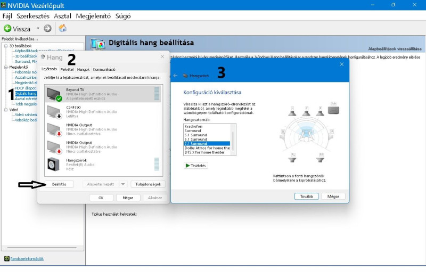Select DTS:X for home theater option
This screenshot has width=426, height=278.
pyautogui.click(x=207, y=152)
